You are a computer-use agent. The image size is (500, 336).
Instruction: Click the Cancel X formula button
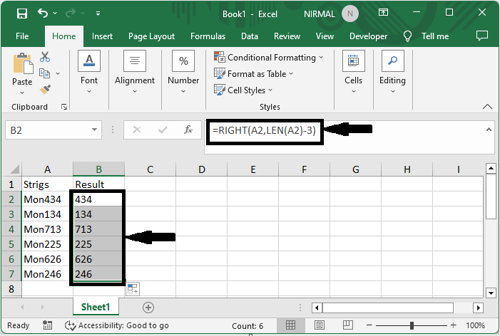pos(137,130)
